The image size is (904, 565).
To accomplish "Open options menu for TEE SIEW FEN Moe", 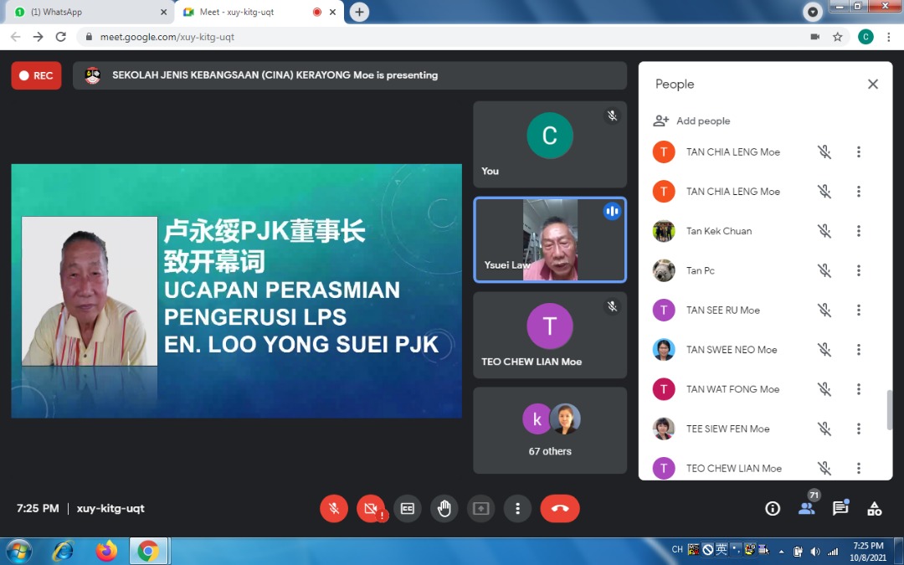I will (x=859, y=429).
